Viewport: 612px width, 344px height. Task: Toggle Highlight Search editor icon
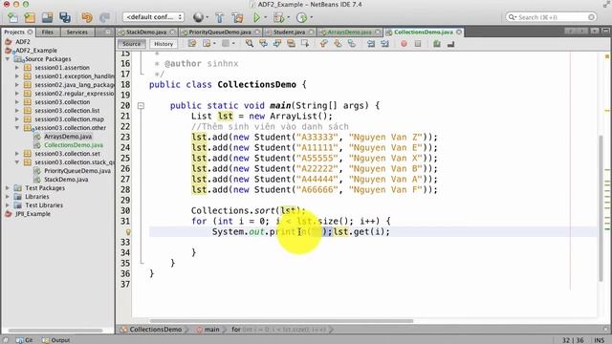tap(291, 44)
